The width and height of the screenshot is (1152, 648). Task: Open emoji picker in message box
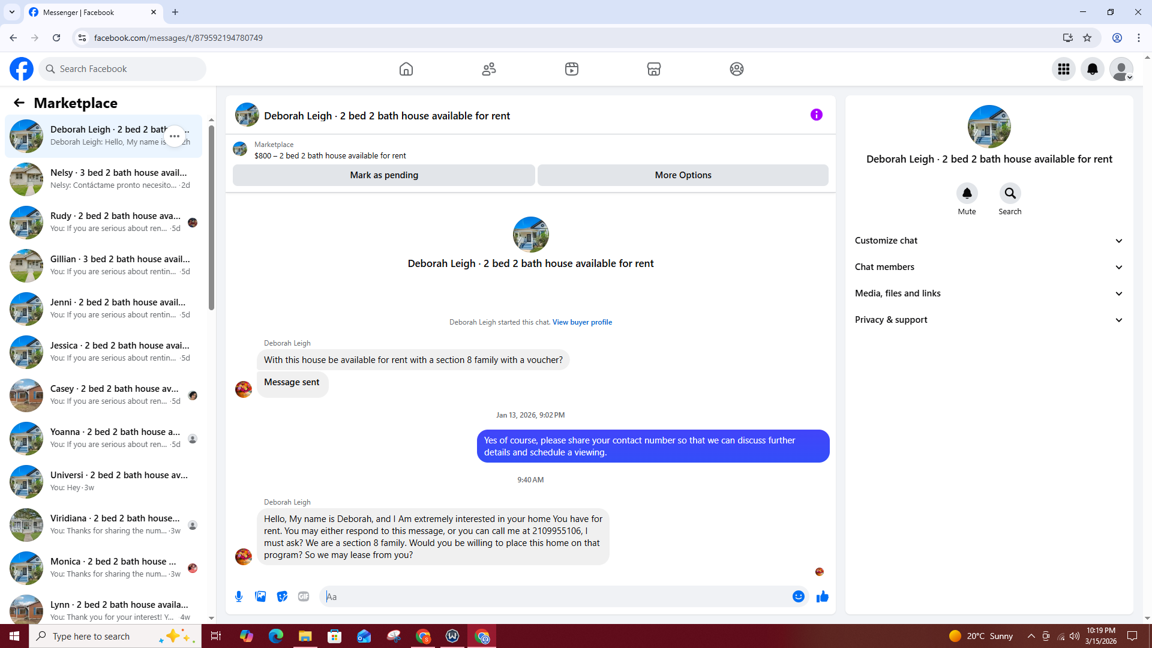pyautogui.click(x=798, y=596)
